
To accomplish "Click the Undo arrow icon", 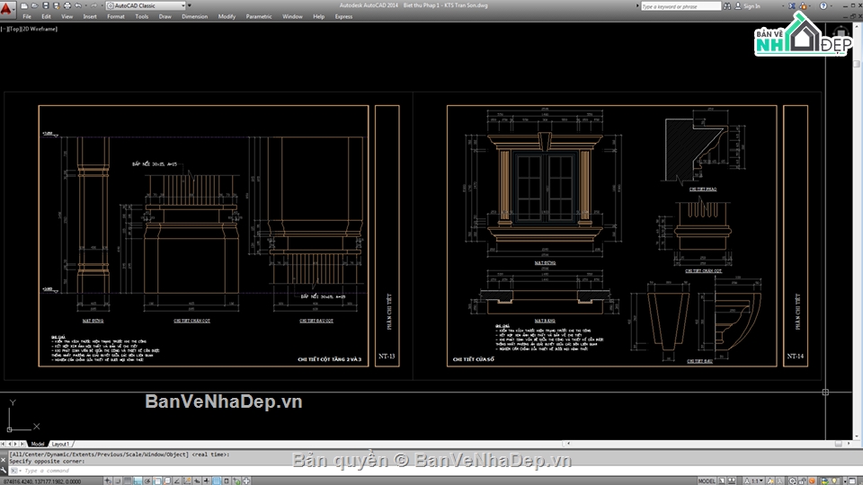I will [78, 5].
